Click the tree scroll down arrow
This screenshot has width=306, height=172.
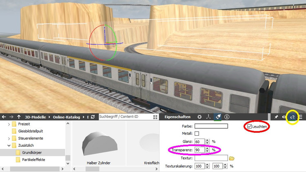coord(68,163)
